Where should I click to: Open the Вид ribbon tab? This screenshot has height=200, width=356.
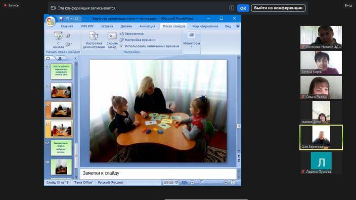pyautogui.click(x=228, y=26)
